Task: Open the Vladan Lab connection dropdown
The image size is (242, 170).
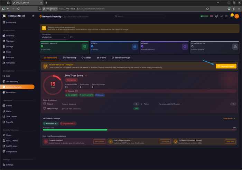Action: point(54,37)
